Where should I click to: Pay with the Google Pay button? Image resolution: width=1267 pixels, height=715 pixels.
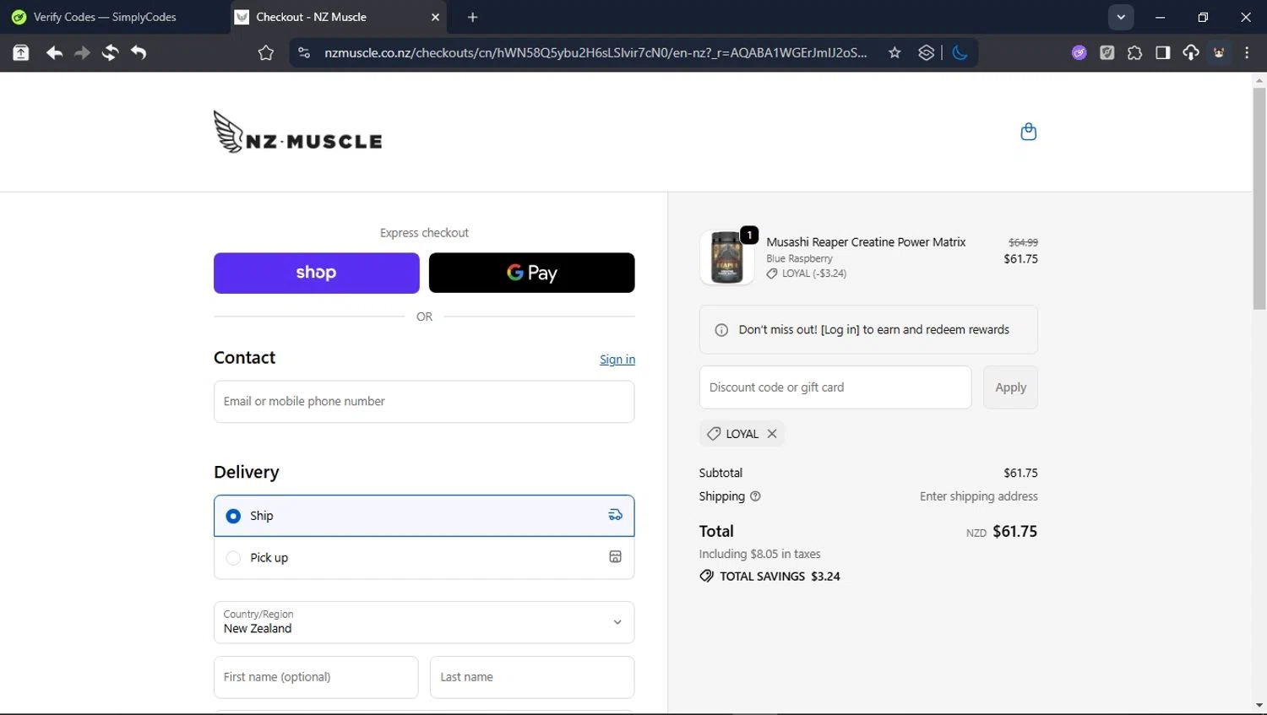531,273
